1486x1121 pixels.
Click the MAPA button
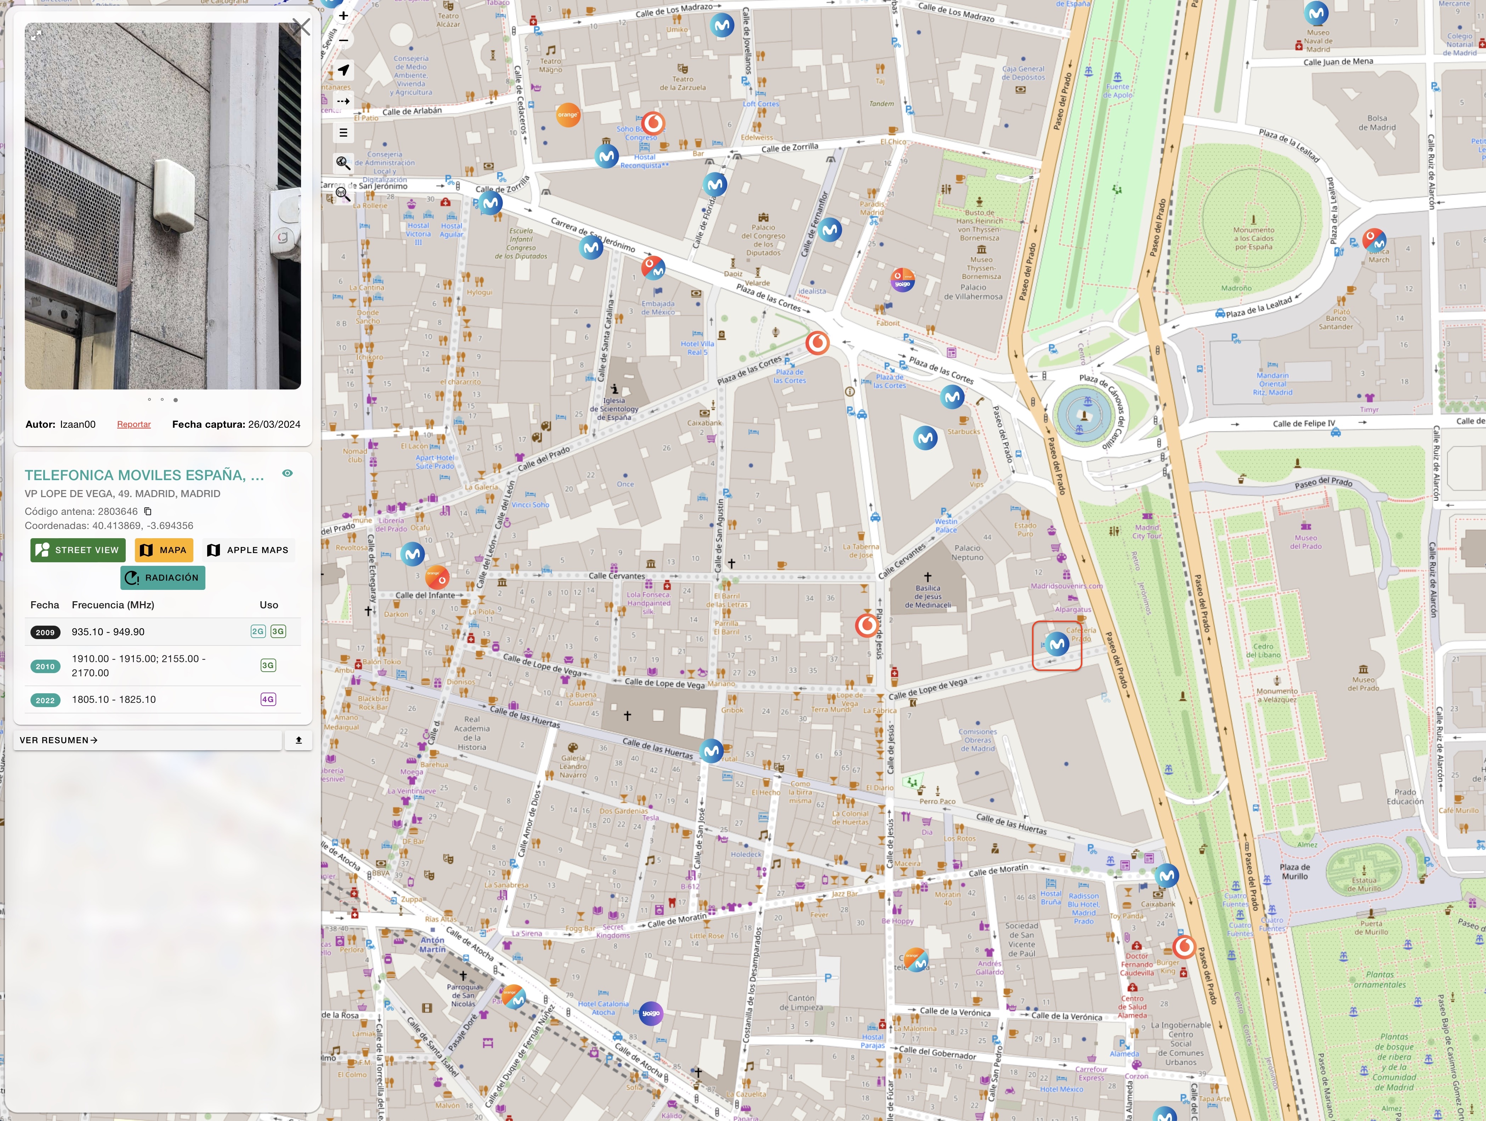164,550
